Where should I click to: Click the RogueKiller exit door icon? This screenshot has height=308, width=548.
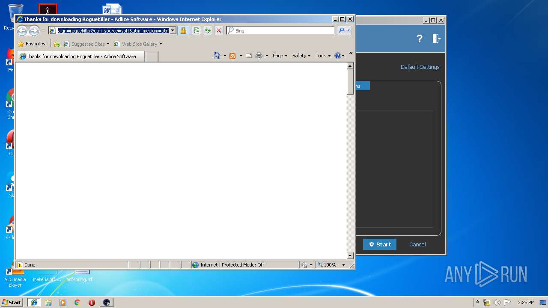[436, 38]
